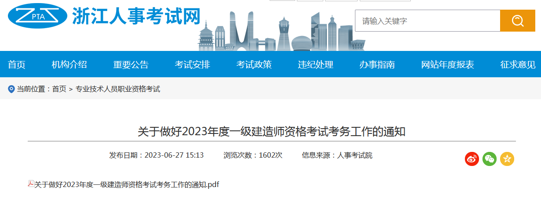Click the orange search magnifier button
Viewport: 541px width, 198px height.
tap(517, 21)
